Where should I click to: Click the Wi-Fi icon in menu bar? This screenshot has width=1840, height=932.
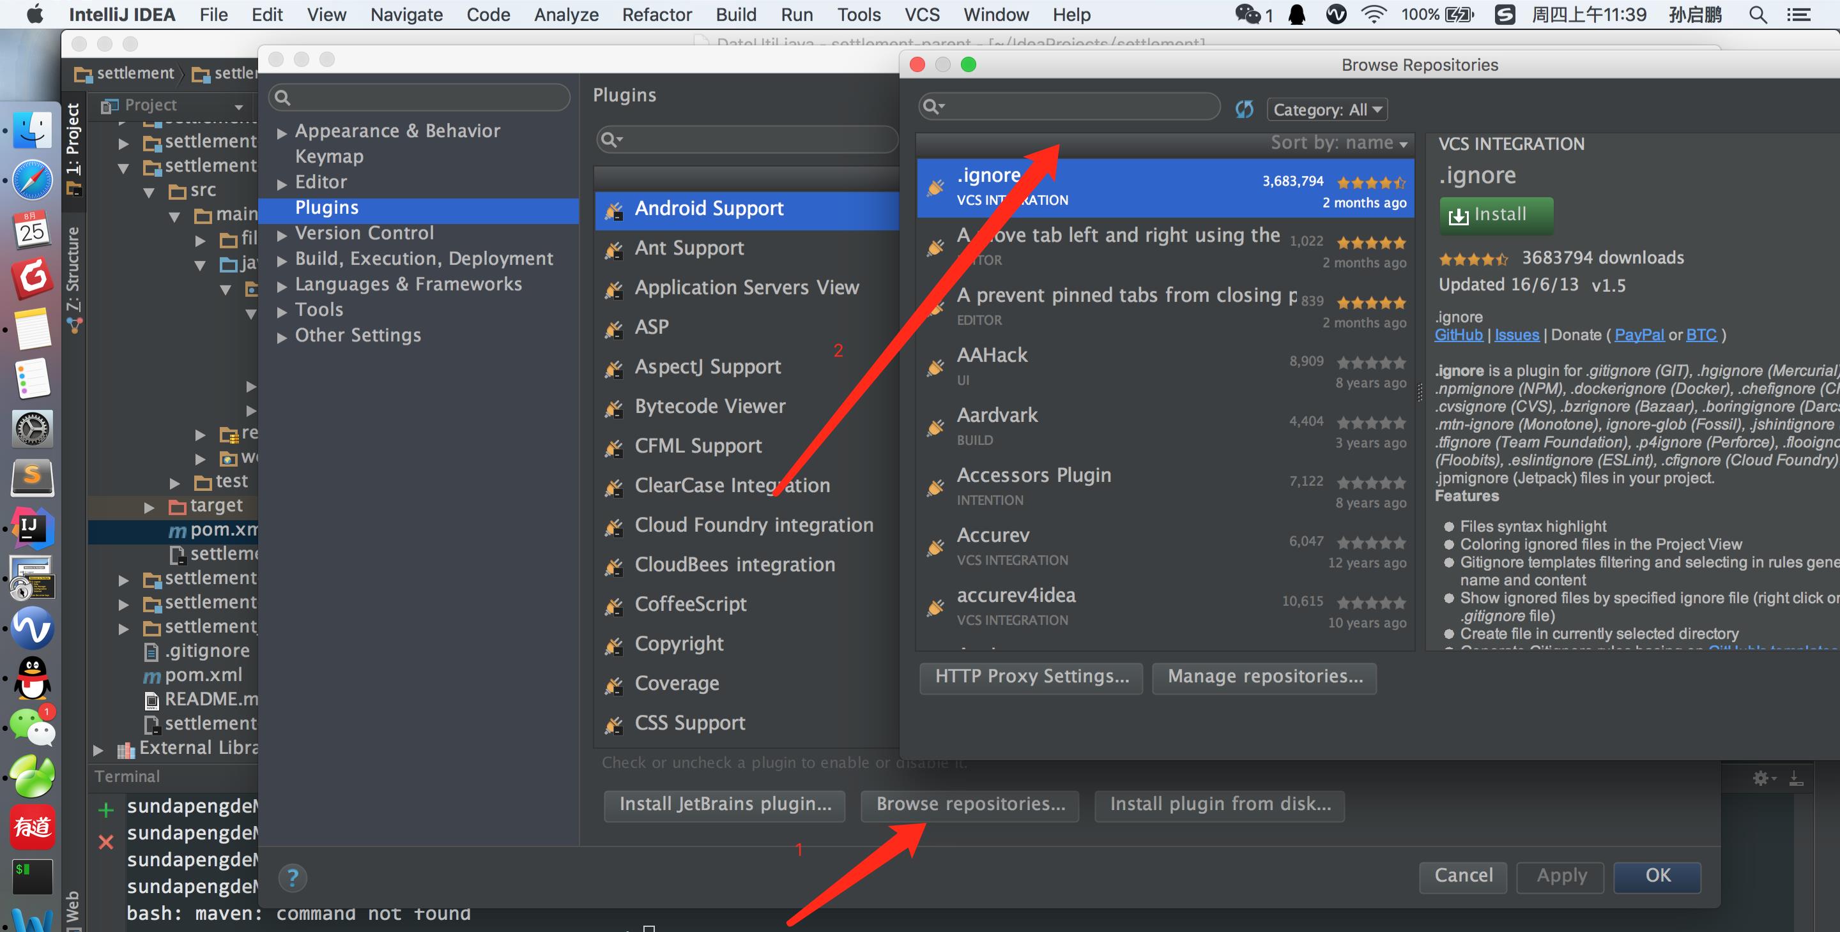pos(1374,14)
